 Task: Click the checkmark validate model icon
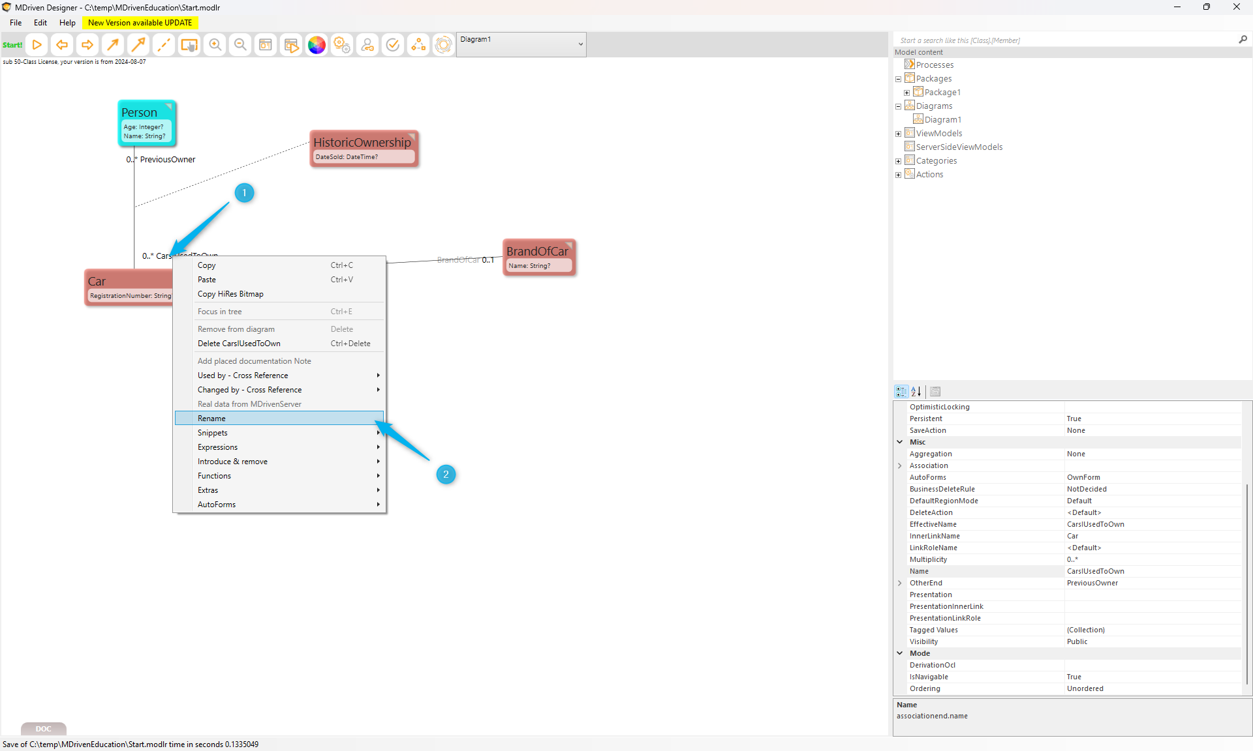click(393, 45)
